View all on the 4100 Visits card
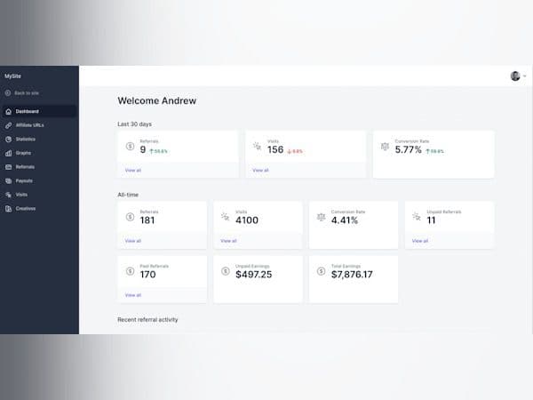 (228, 241)
